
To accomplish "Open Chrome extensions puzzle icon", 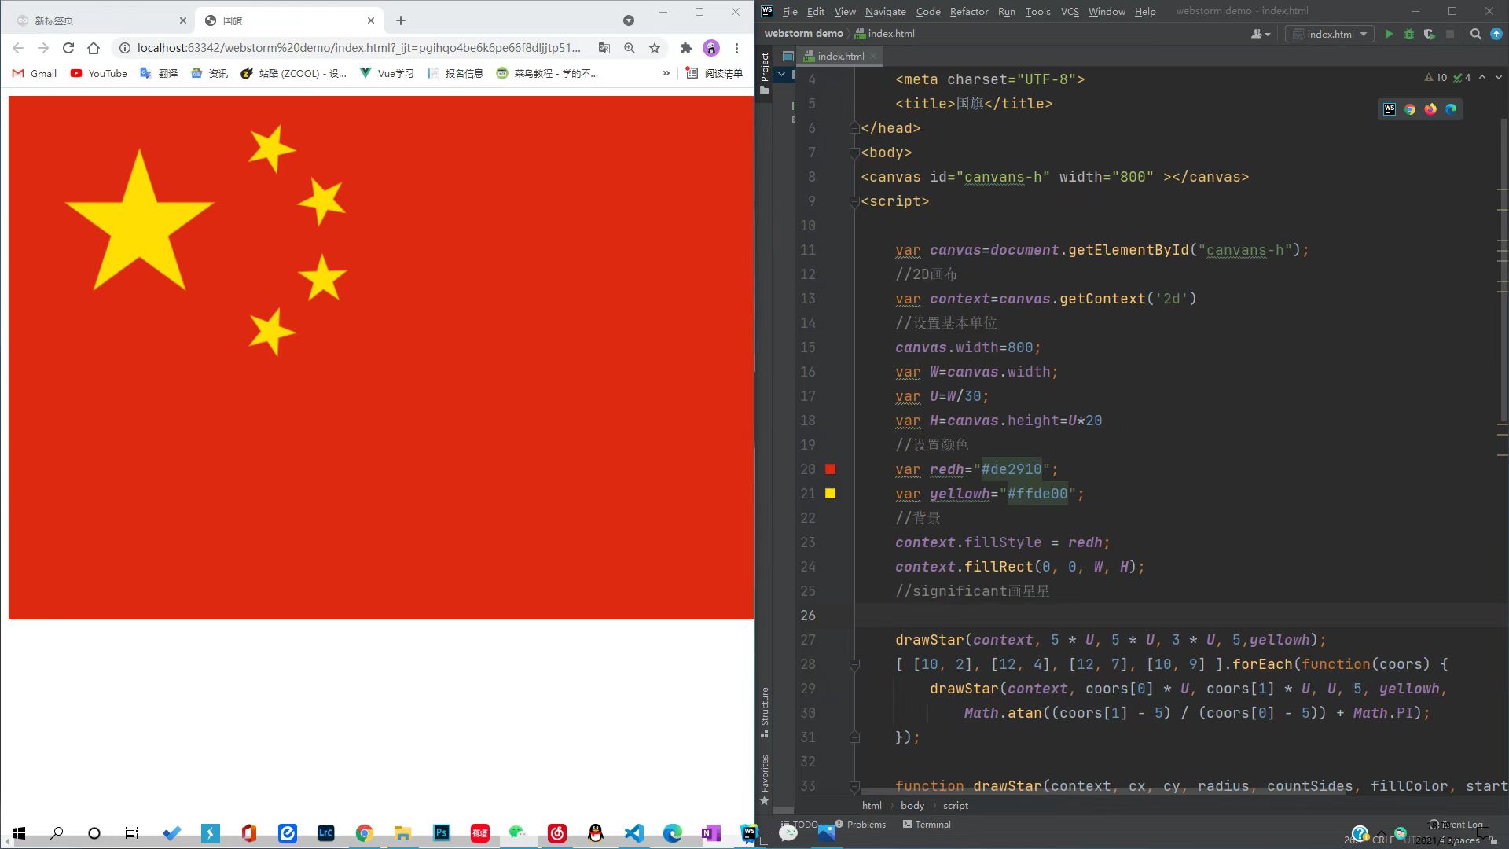I will (686, 48).
